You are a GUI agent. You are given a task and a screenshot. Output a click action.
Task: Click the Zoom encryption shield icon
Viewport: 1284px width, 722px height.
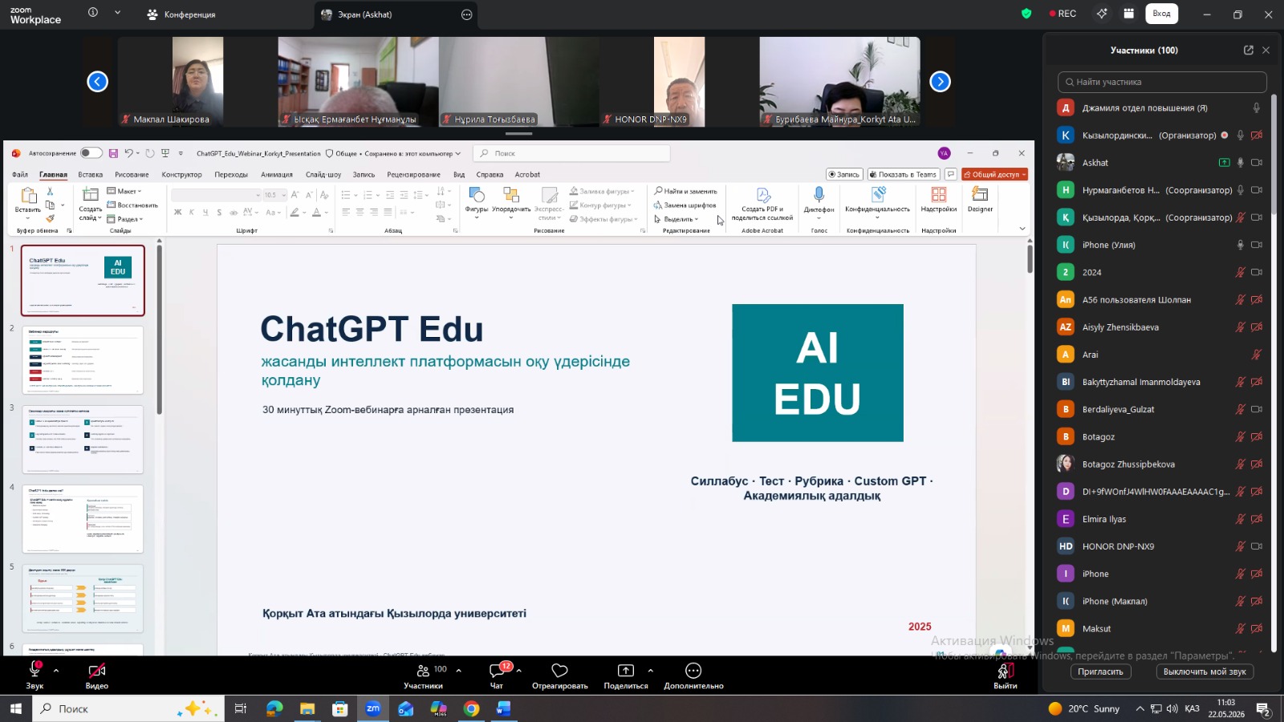(1026, 14)
